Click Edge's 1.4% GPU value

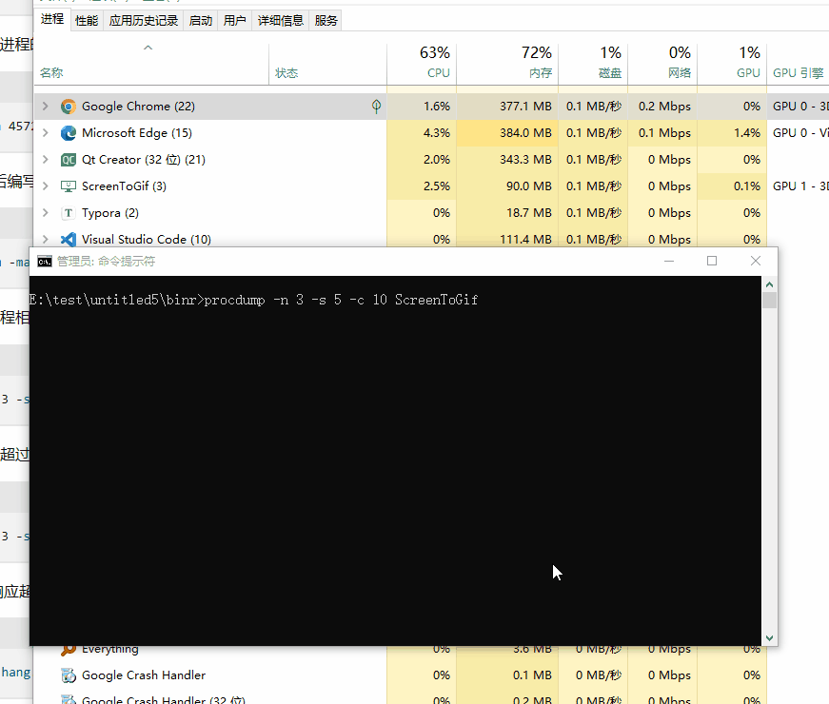[747, 132]
